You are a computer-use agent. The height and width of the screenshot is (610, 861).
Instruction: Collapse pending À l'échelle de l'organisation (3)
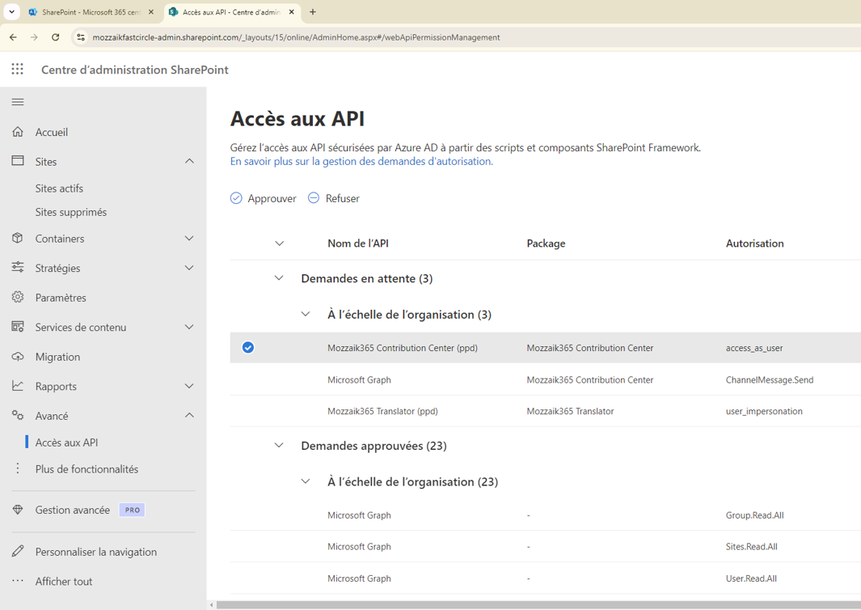[306, 314]
